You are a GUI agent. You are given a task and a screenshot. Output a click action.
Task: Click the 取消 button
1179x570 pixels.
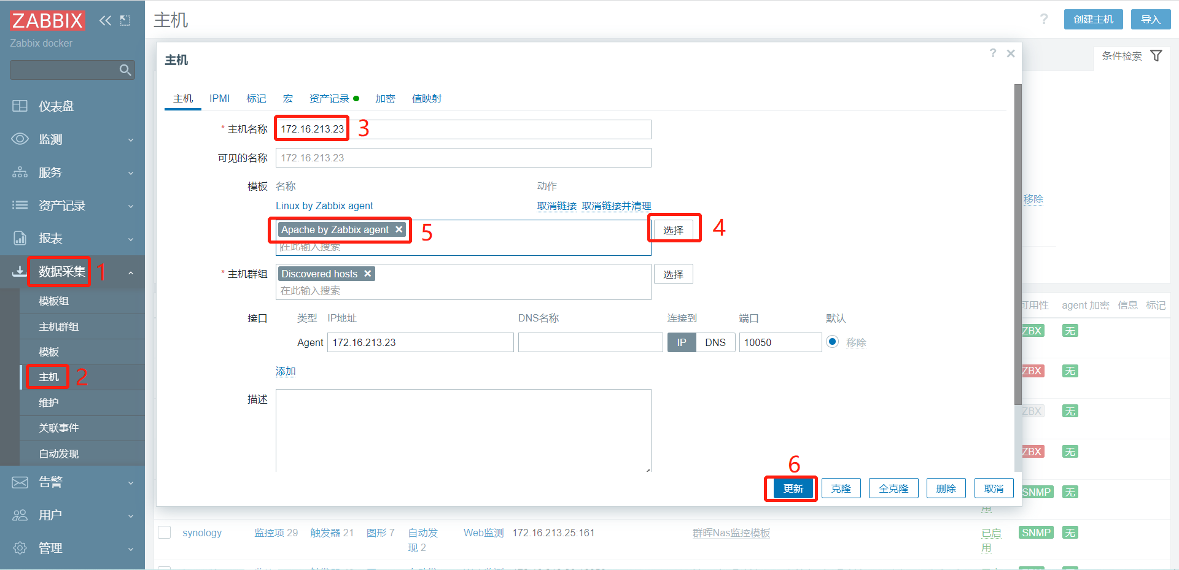click(x=994, y=488)
